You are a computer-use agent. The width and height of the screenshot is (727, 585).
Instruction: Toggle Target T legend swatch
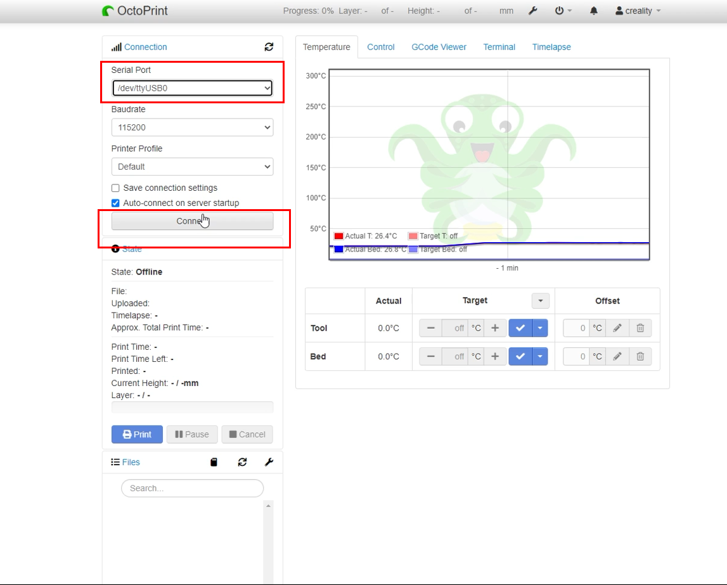[x=413, y=236]
